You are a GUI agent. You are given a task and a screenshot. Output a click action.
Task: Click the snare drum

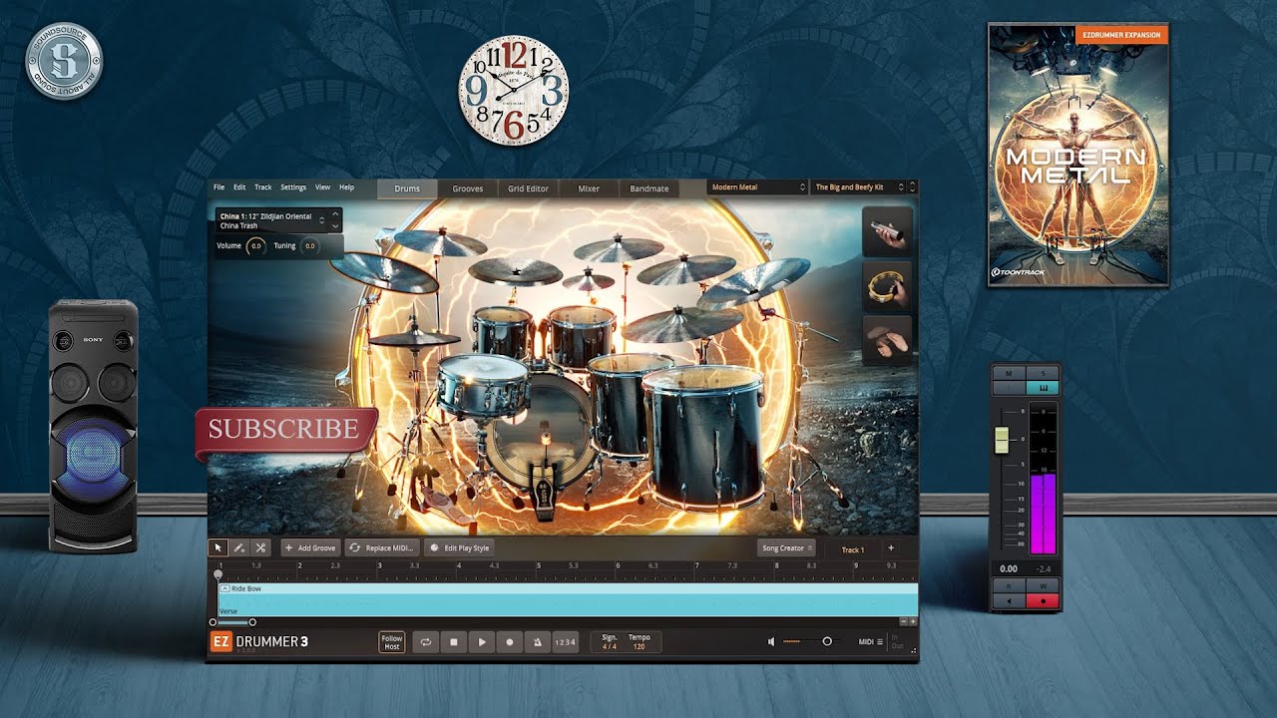pyautogui.click(x=482, y=384)
